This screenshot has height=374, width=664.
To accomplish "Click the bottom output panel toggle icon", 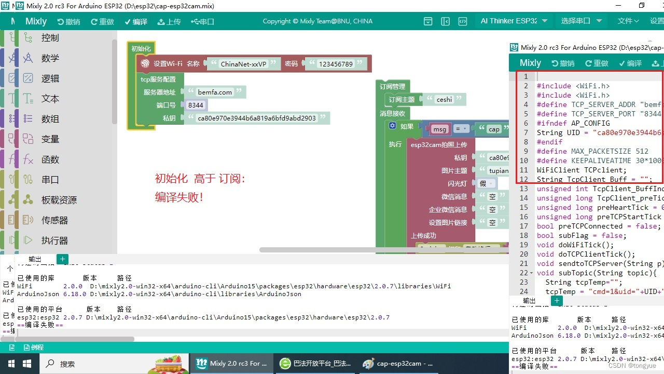I will [428, 21].
